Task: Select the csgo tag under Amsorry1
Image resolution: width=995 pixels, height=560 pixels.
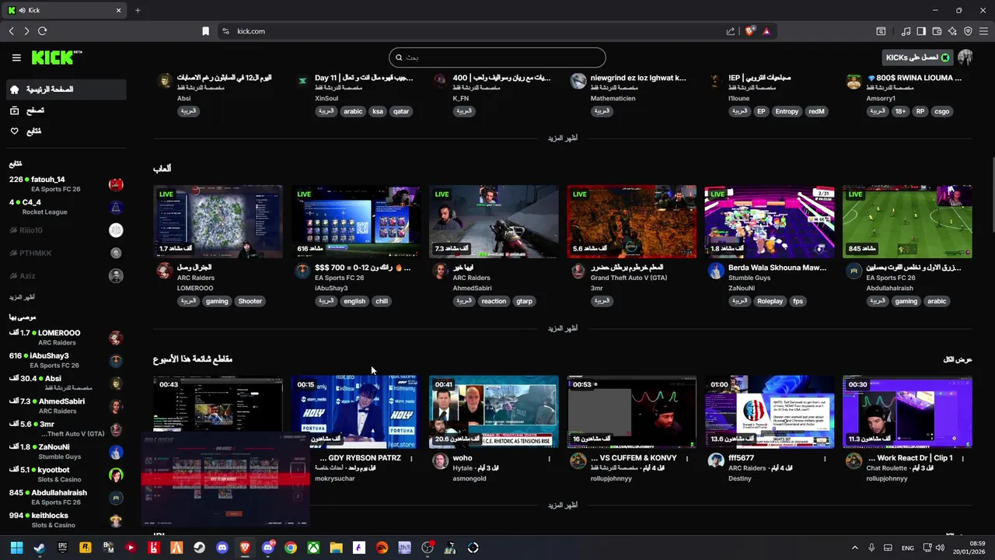Action: click(941, 111)
